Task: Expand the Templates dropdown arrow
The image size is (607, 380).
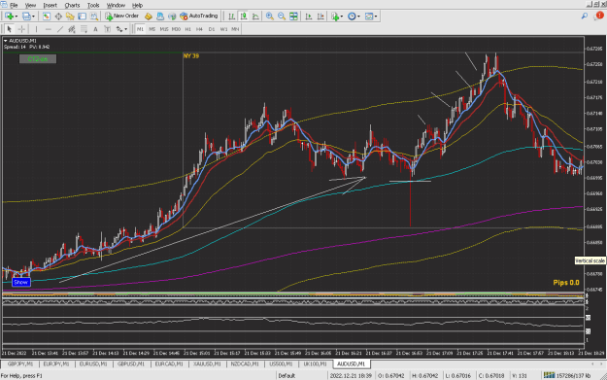Action: click(x=376, y=17)
